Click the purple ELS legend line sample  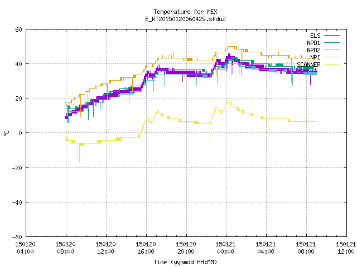[x=332, y=36]
